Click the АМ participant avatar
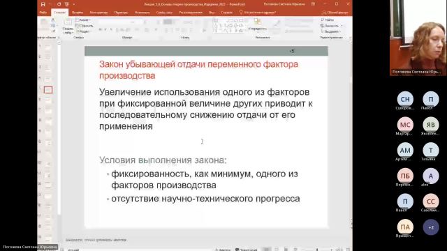This screenshot has height=251, width=447. click(x=405, y=151)
